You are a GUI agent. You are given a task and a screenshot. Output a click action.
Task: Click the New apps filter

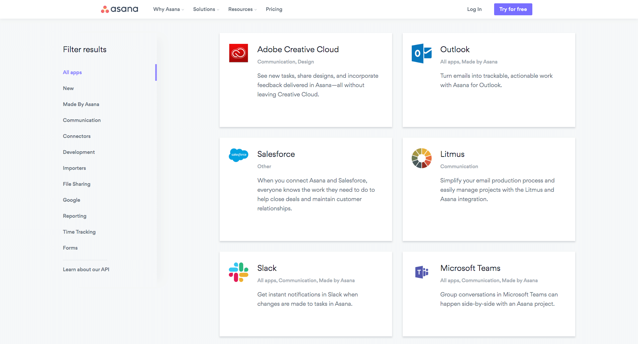pos(68,88)
